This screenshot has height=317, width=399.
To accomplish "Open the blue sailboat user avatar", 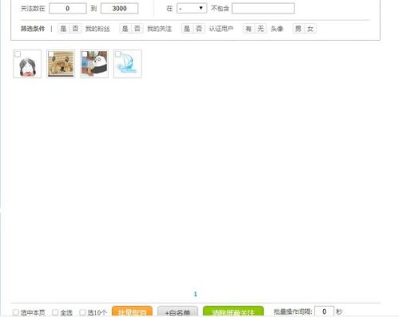I will [x=128, y=64].
